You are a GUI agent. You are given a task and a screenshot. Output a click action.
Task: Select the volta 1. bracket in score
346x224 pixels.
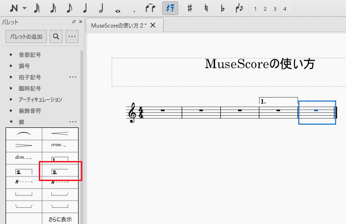[279, 100]
